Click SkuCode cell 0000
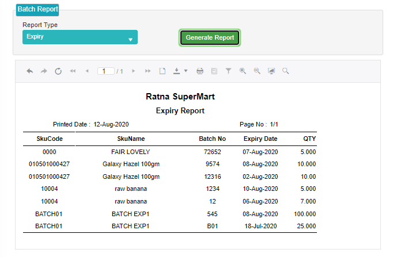Image resolution: width=393 pixels, height=257 pixels. (x=50, y=152)
